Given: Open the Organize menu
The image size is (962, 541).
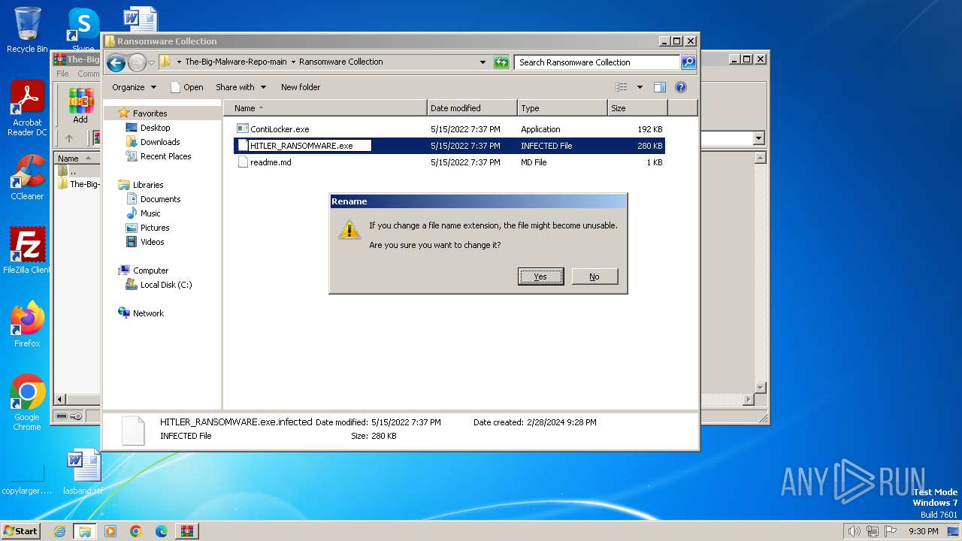Looking at the screenshot, I should pyautogui.click(x=134, y=87).
